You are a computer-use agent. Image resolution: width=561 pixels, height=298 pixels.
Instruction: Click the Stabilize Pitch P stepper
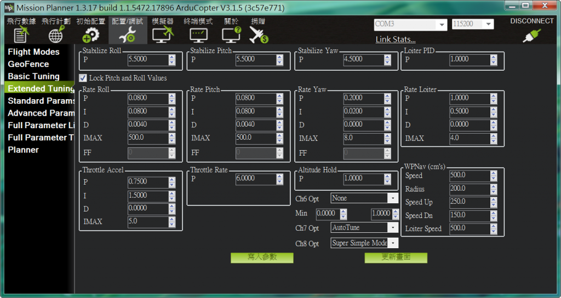pos(280,60)
